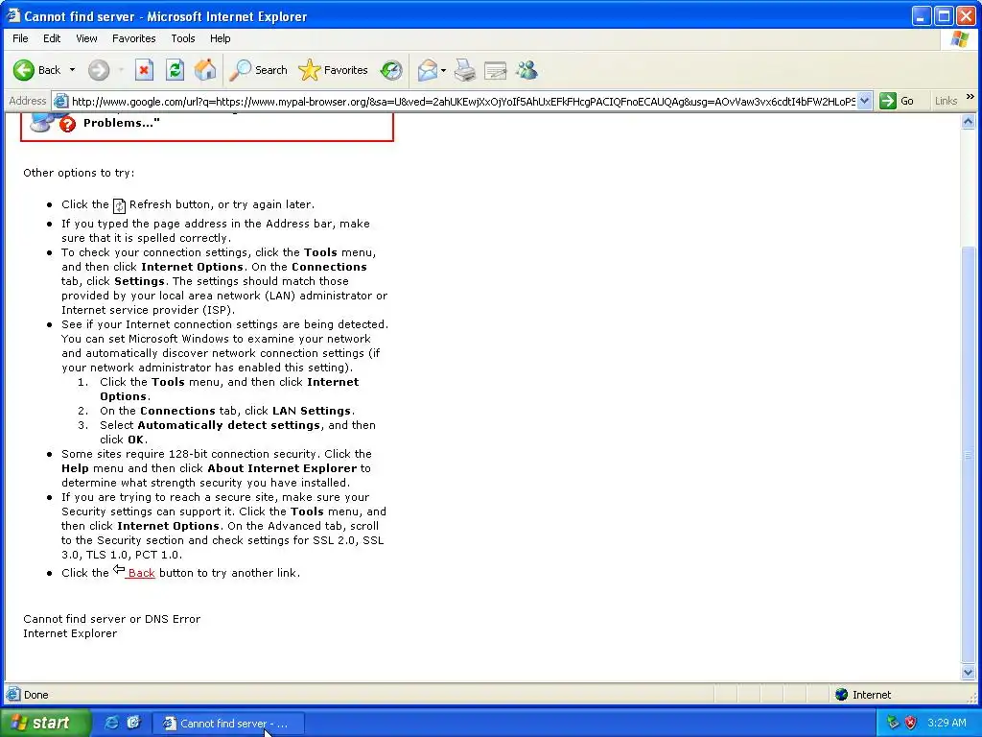Expand the Links toolbar chevron
Screen dimensions: 982x737
(970, 97)
